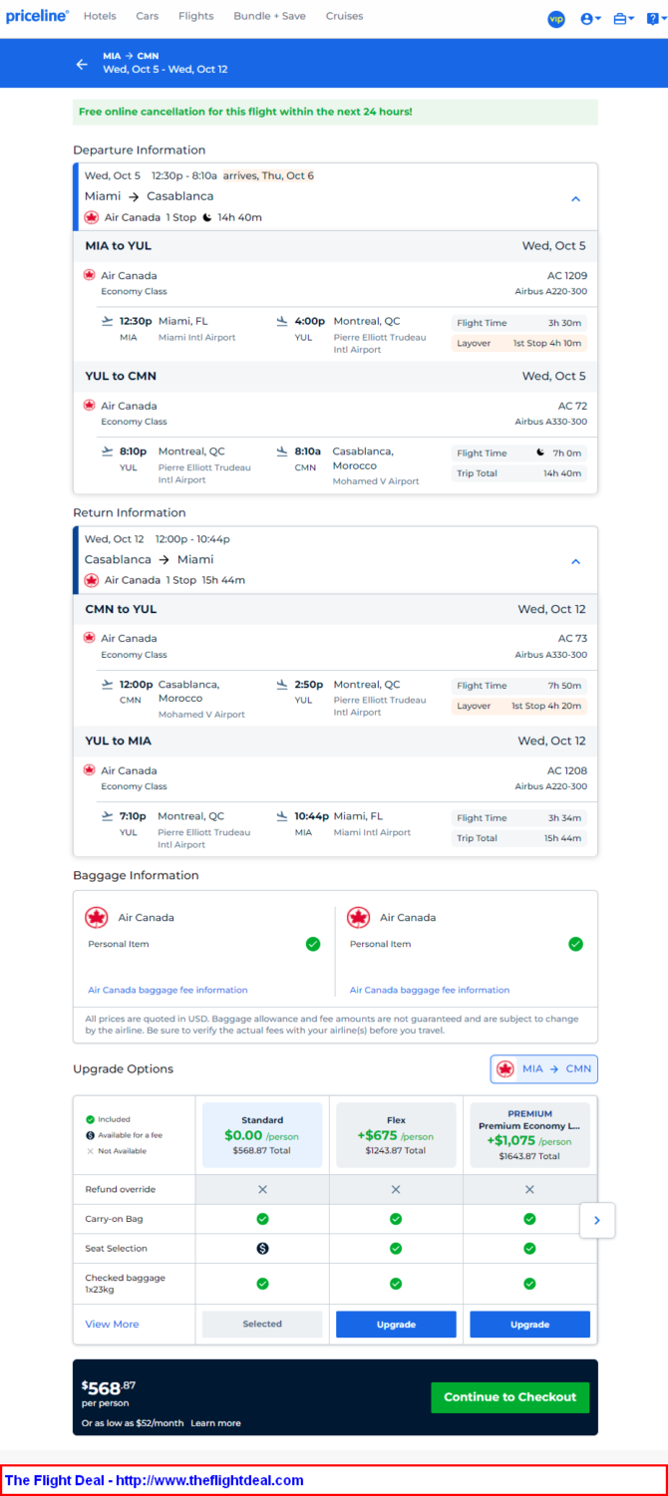
Task: Click View More upgrade features
Action: click(x=112, y=1324)
